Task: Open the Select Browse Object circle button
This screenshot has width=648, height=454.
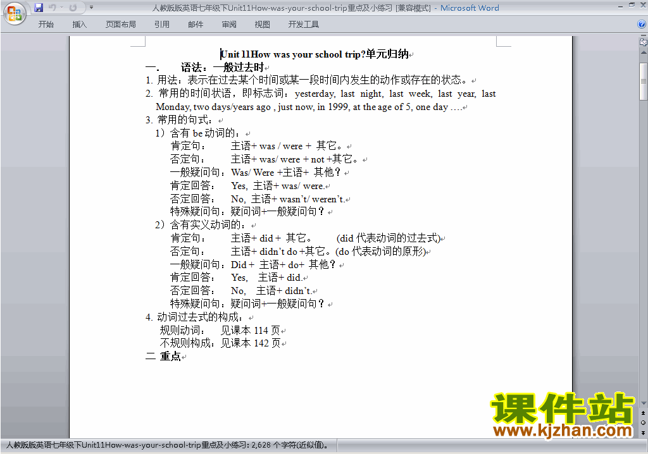Action: coord(643,422)
